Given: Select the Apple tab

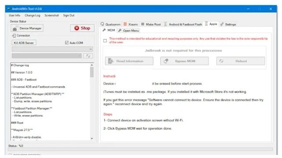Looking at the screenshot, I should (x=211, y=24).
